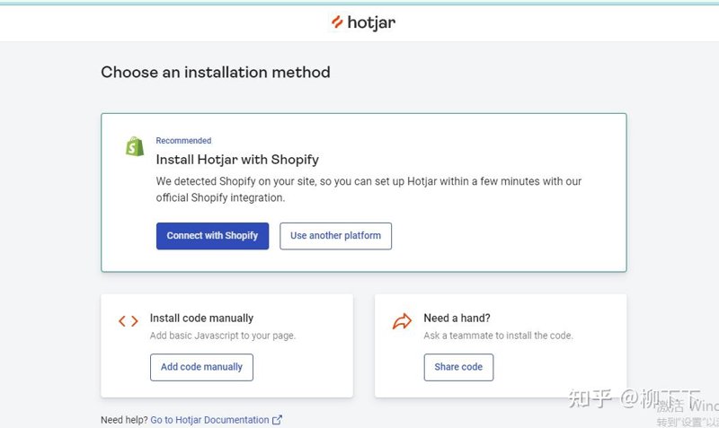This screenshot has width=719, height=428.
Task: Click the Install Hotjar with Shopify heading
Action: (x=237, y=160)
